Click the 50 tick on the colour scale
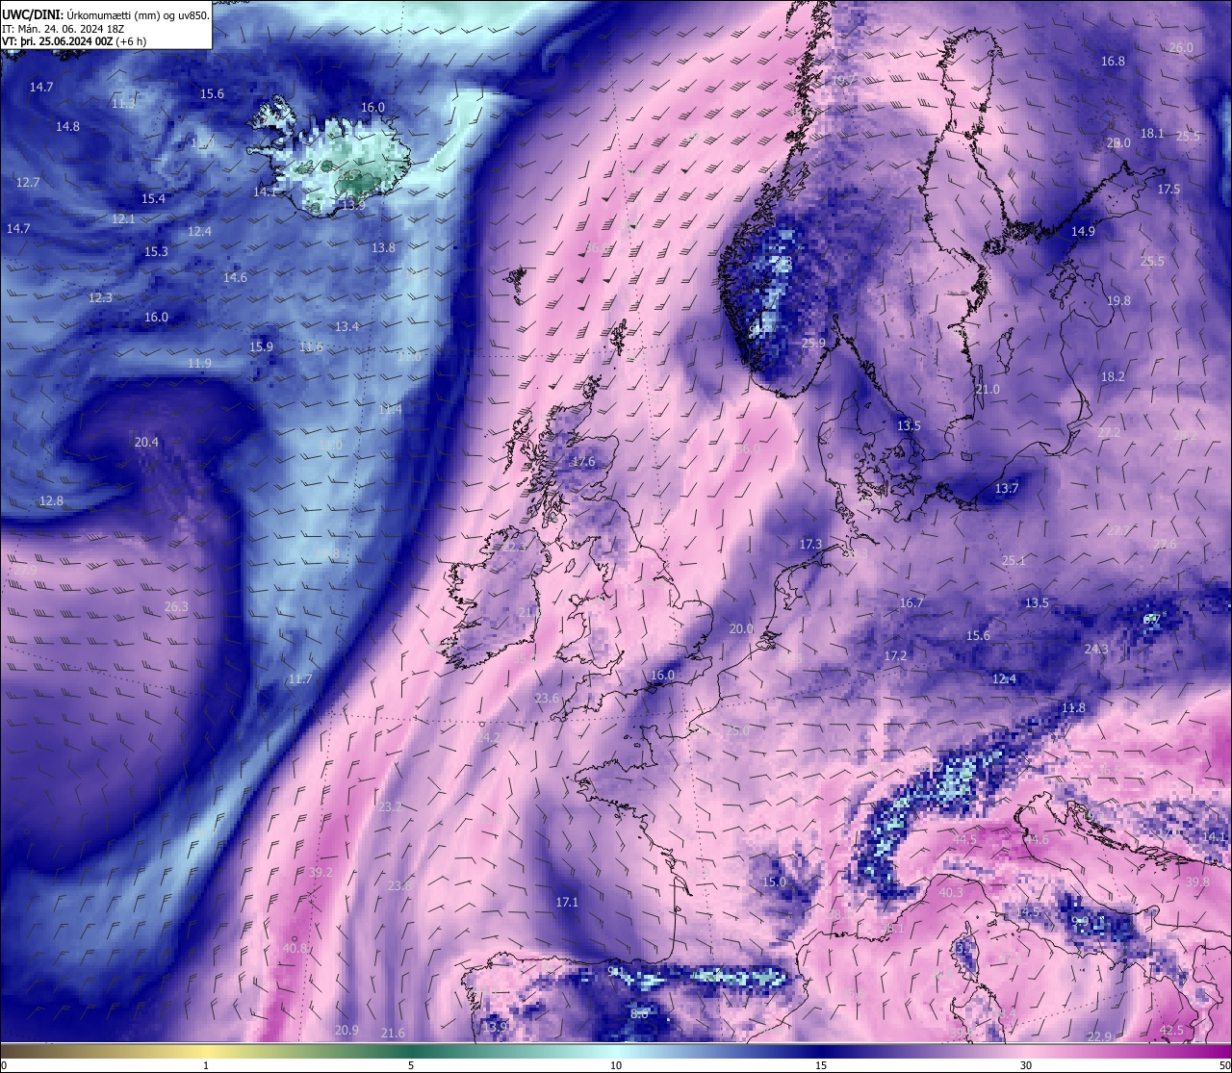Image resolution: width=1232 pixels, height=1073 pixels. click(1223, 1065)
